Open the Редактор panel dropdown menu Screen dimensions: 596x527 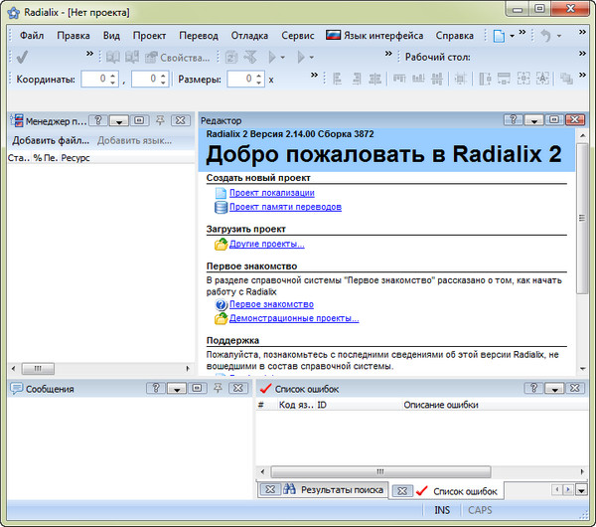pyautogui.click(x=533, y=119)
